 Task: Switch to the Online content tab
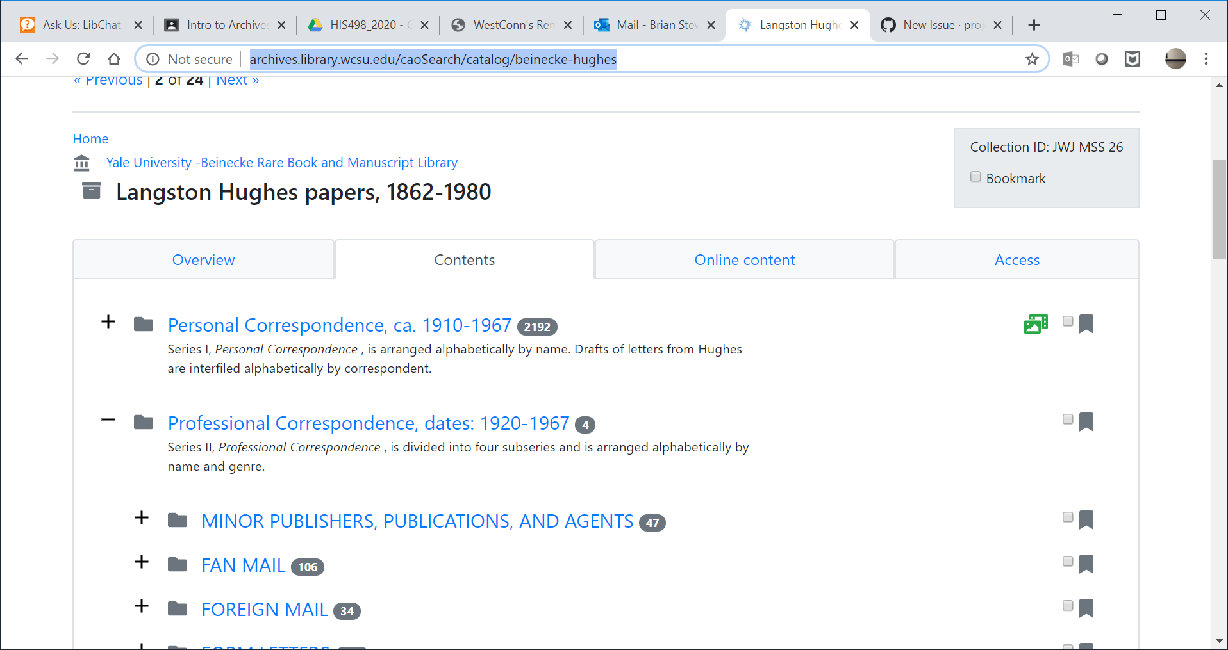tap(744, 259)
